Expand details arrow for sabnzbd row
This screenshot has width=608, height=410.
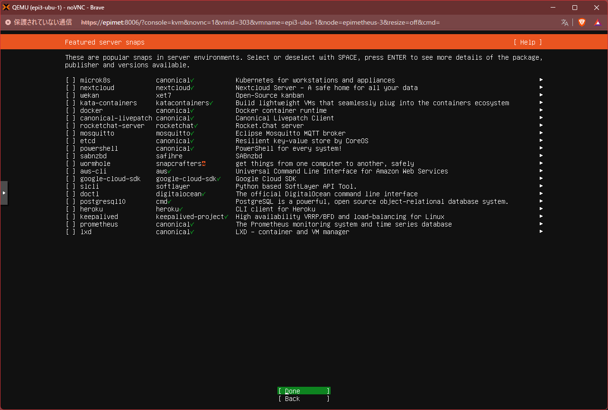pos(541,156)
